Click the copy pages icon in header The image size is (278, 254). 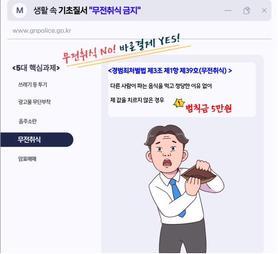pyautogui.click(x=247, y=10)
